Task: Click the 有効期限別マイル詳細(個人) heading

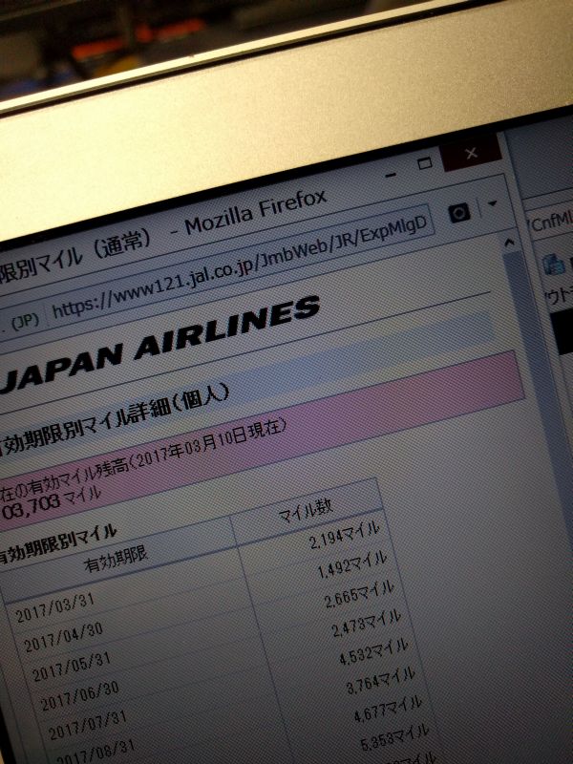Action: 113,420
